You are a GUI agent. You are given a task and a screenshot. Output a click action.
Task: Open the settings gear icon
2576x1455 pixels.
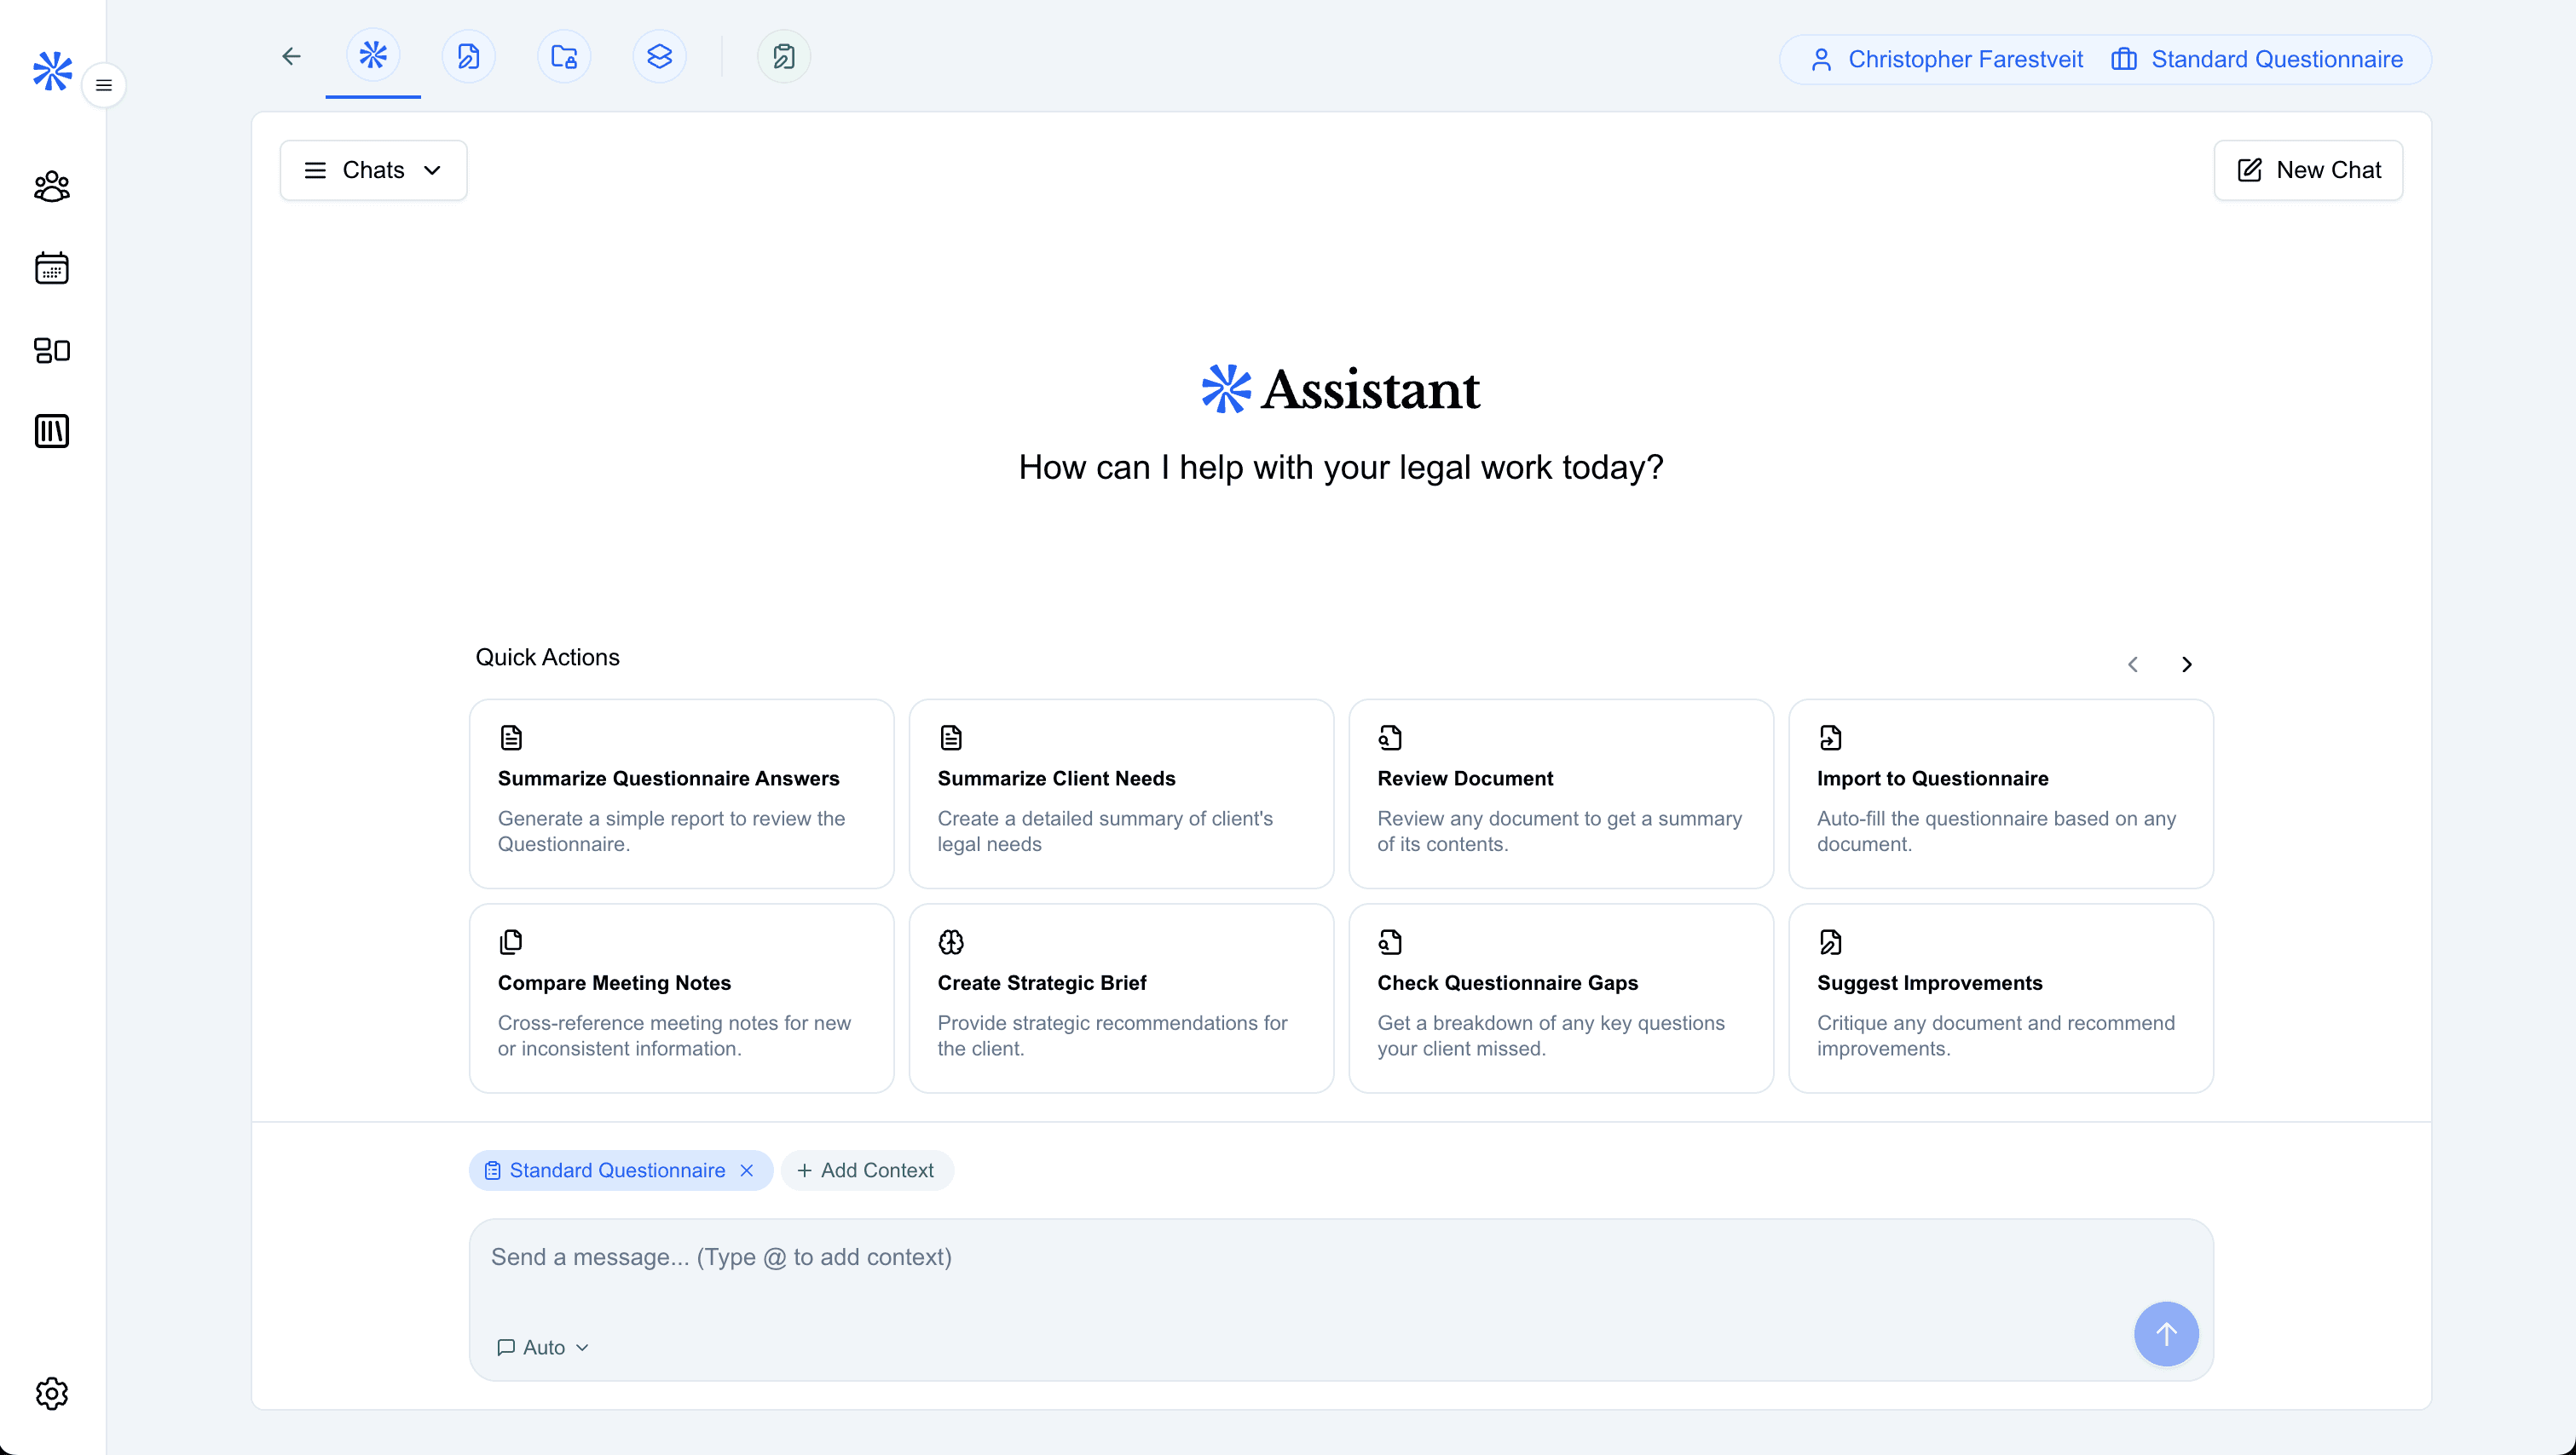(51, 1393)
